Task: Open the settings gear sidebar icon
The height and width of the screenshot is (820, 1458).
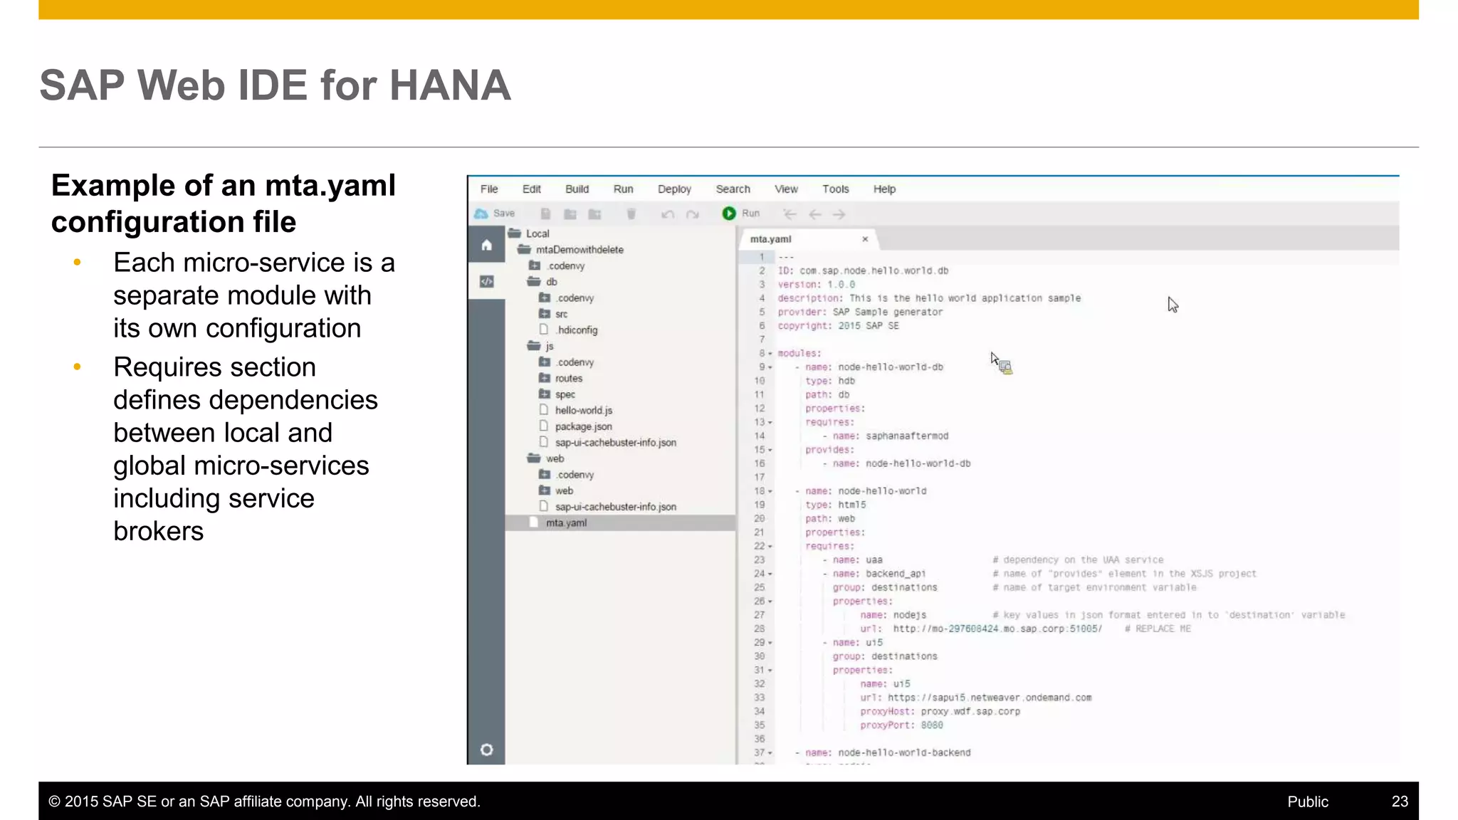Action: (x=487, y=750)
